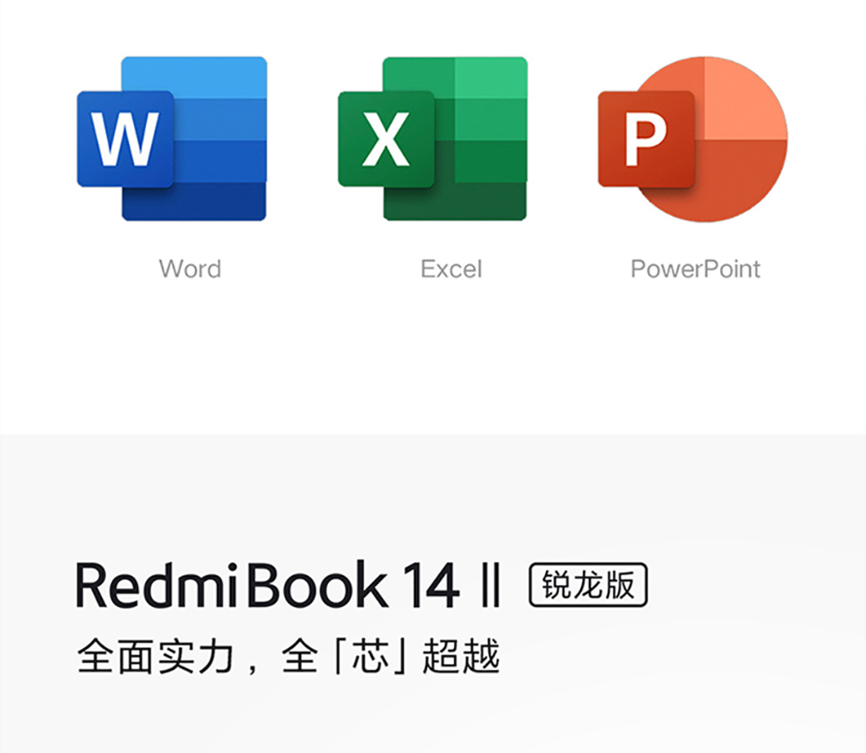Select the "Word" label text

pos(190,268)
